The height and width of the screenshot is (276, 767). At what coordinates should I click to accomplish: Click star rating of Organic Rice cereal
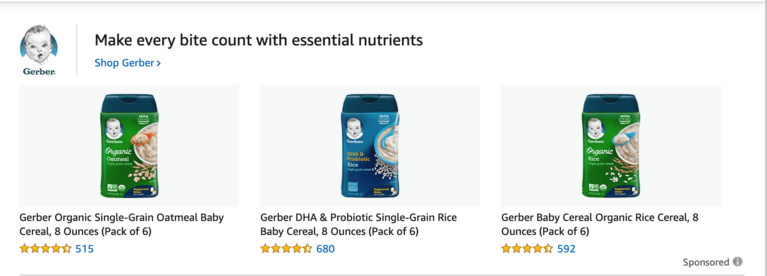click(527, 249)
